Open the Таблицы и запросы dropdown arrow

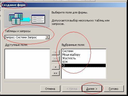[x=47, y=37]
